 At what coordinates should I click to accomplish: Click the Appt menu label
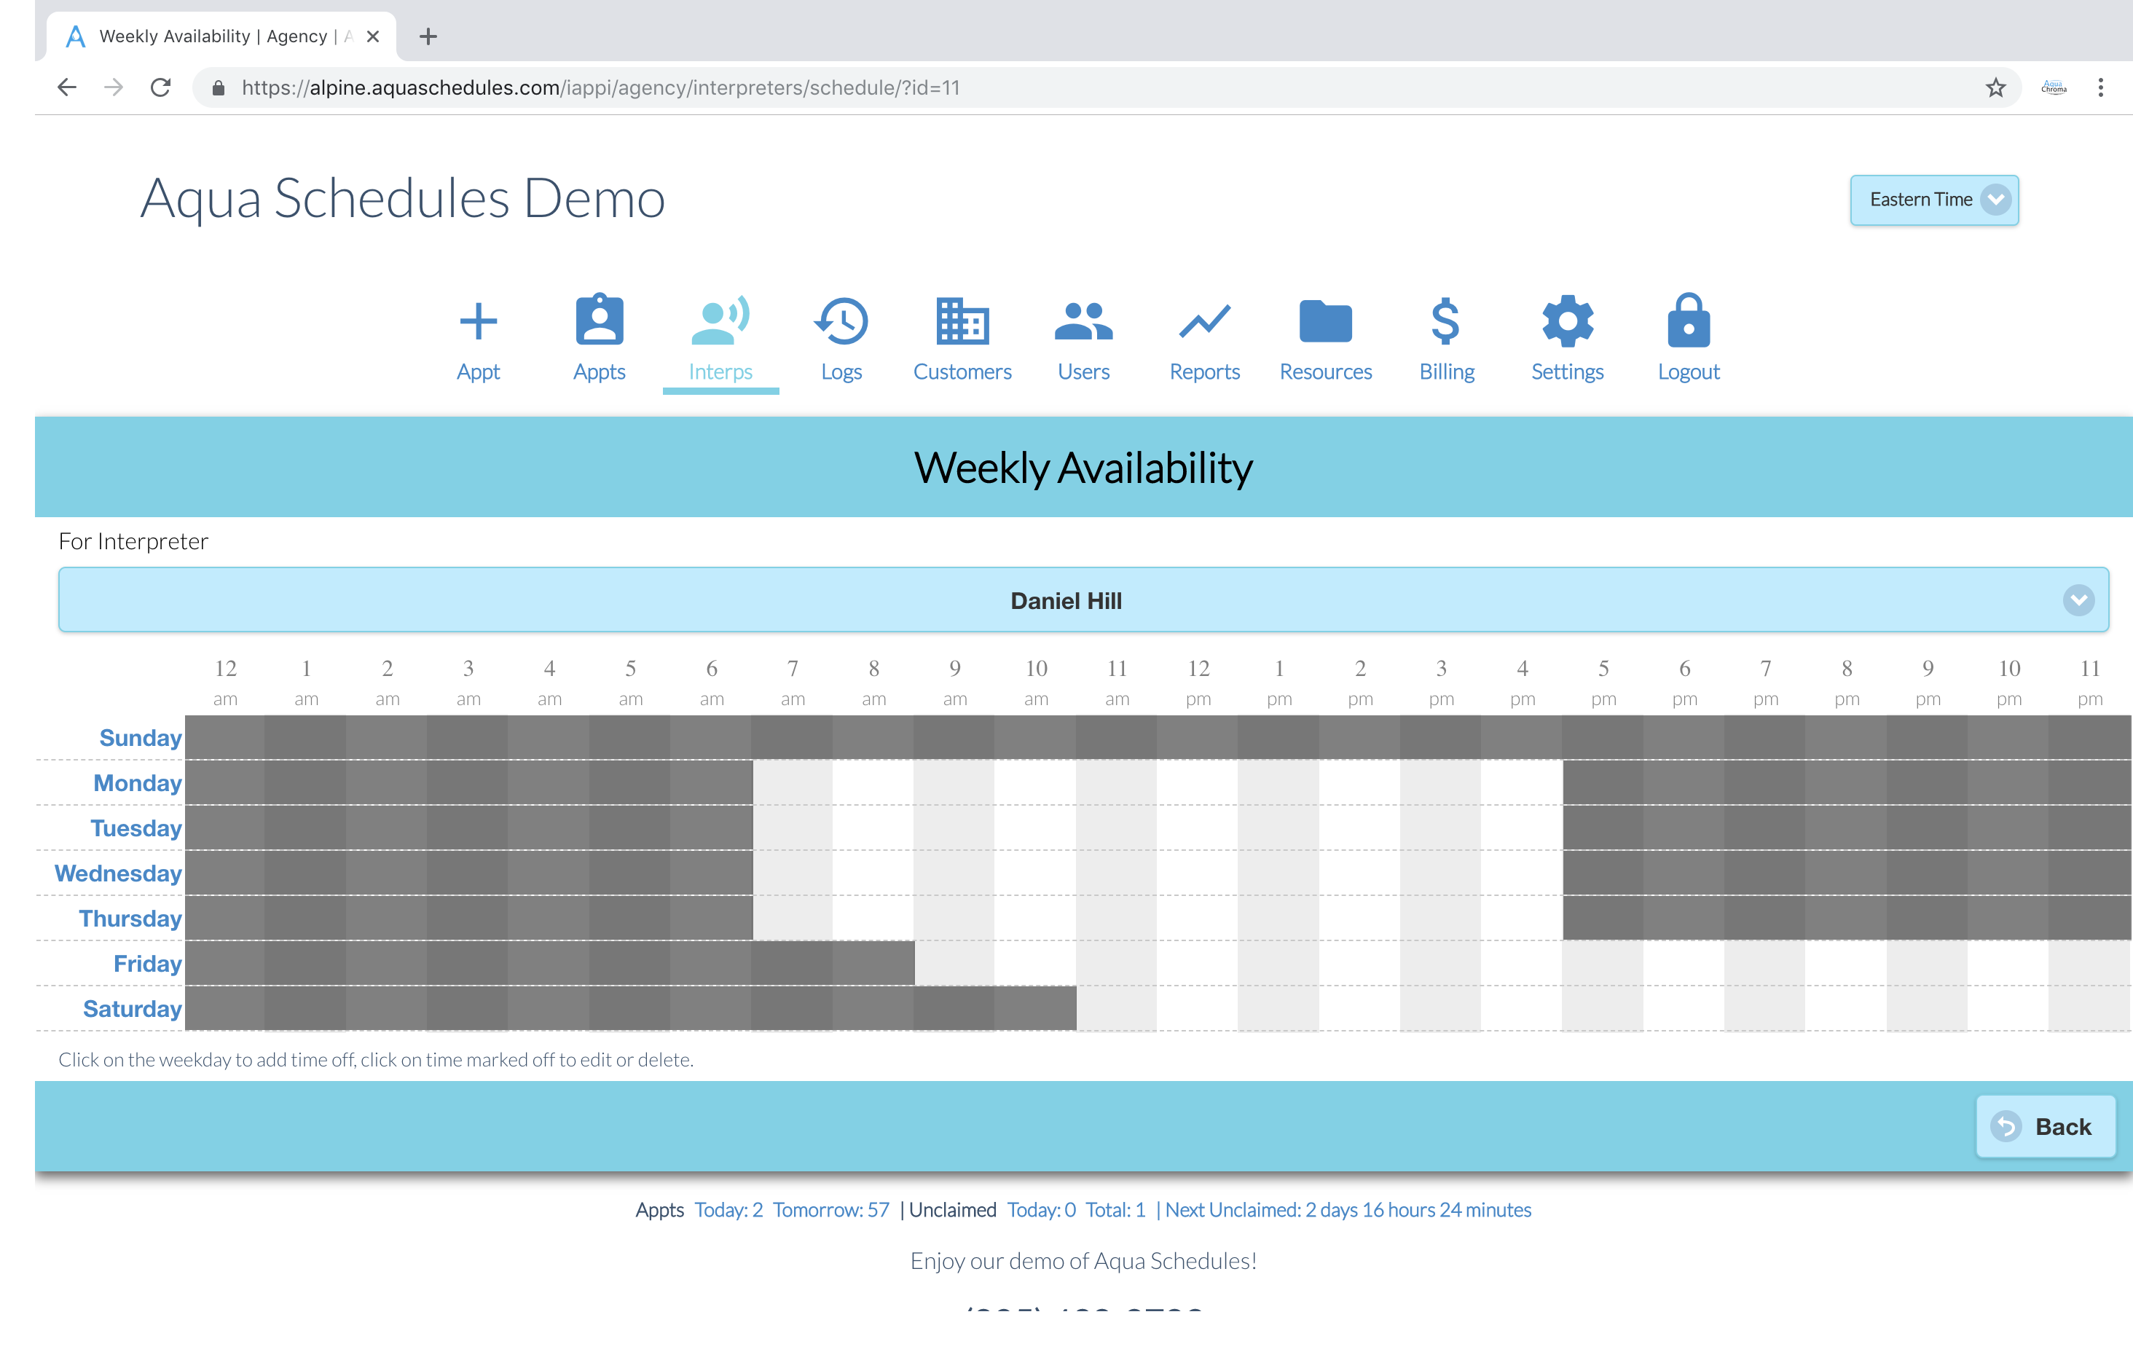point(479,372)
